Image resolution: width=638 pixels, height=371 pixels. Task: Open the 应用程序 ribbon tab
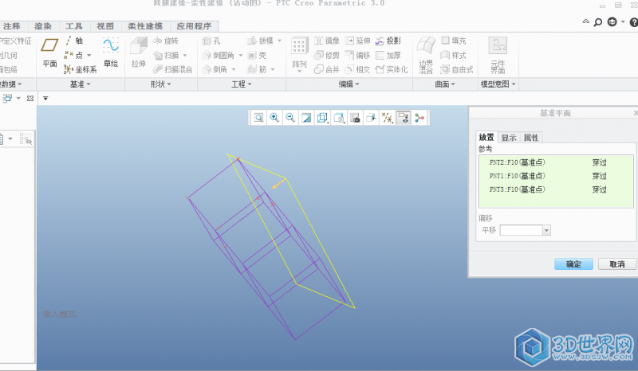(194, 26)
